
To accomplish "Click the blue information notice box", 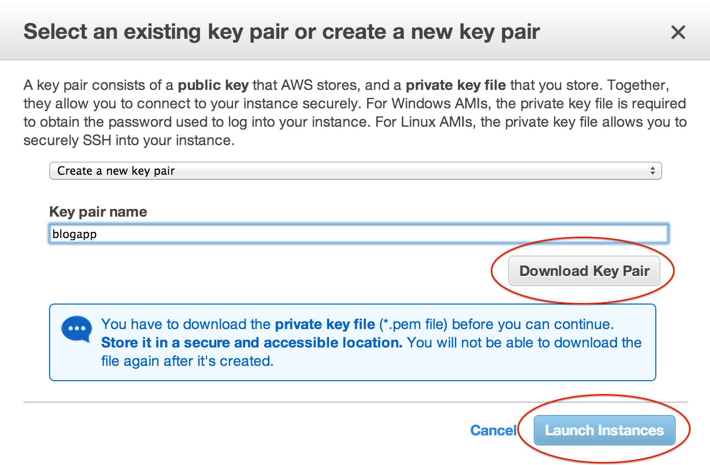I will pos(353,342).
